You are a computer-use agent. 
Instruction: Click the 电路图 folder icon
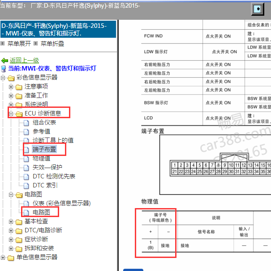pos(19,195)
